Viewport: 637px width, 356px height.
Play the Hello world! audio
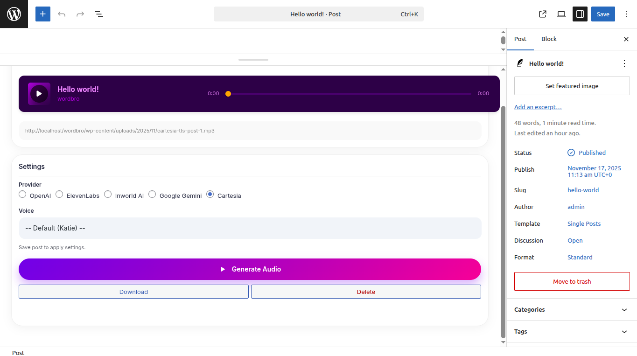pos(39,94)
